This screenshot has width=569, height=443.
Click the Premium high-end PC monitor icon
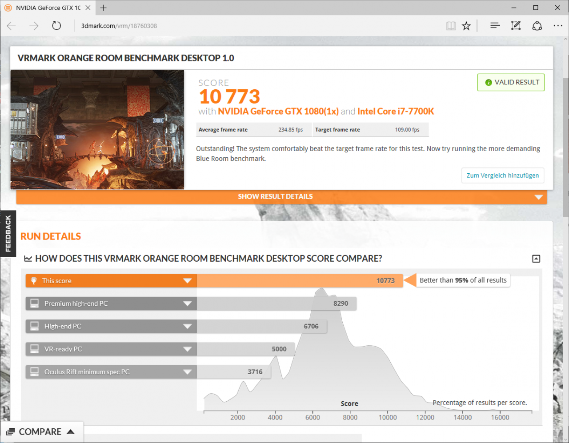click(x=34, y=303)
